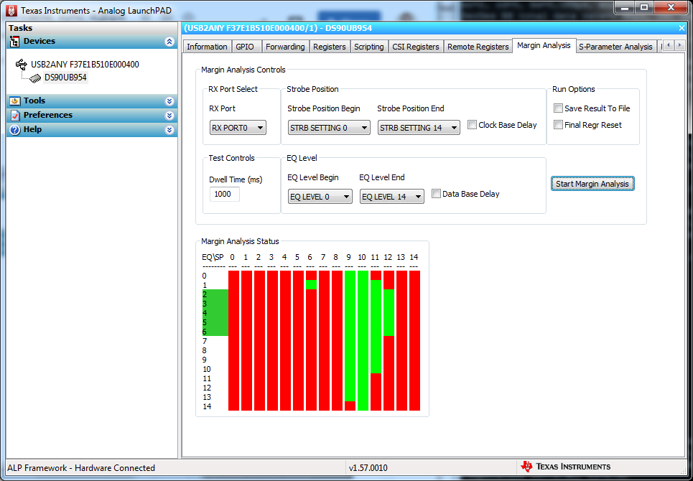The image size is (693, 481).
Task: Click green result column for strobe 10
Action: 363,340
